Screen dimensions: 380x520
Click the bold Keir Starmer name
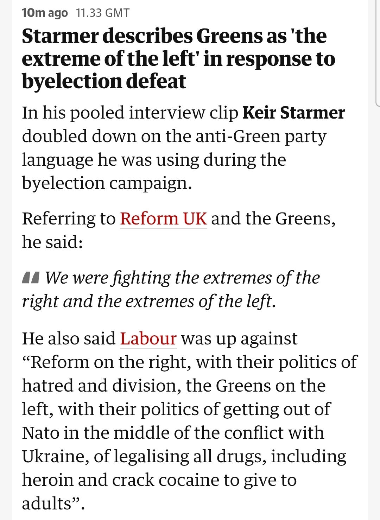pos(293,113)
